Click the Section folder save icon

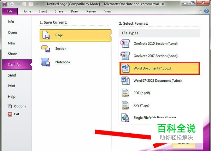46,49
